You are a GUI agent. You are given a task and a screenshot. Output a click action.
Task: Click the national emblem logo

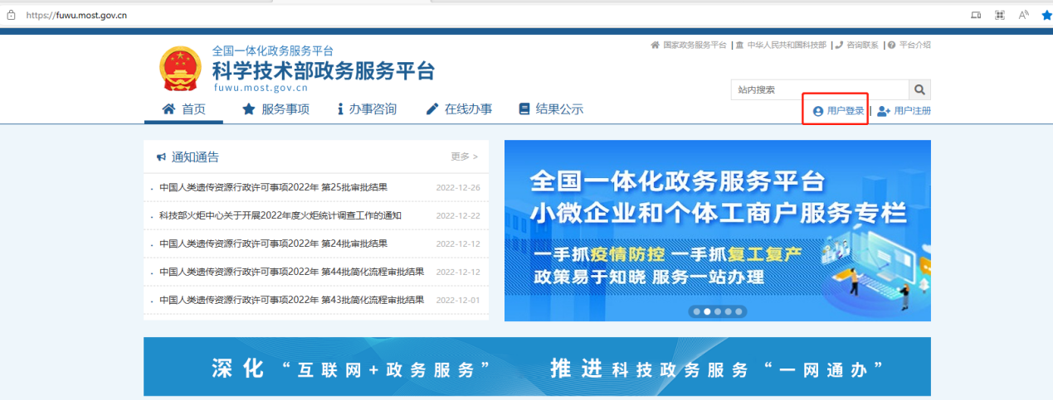tap(180, 68)
